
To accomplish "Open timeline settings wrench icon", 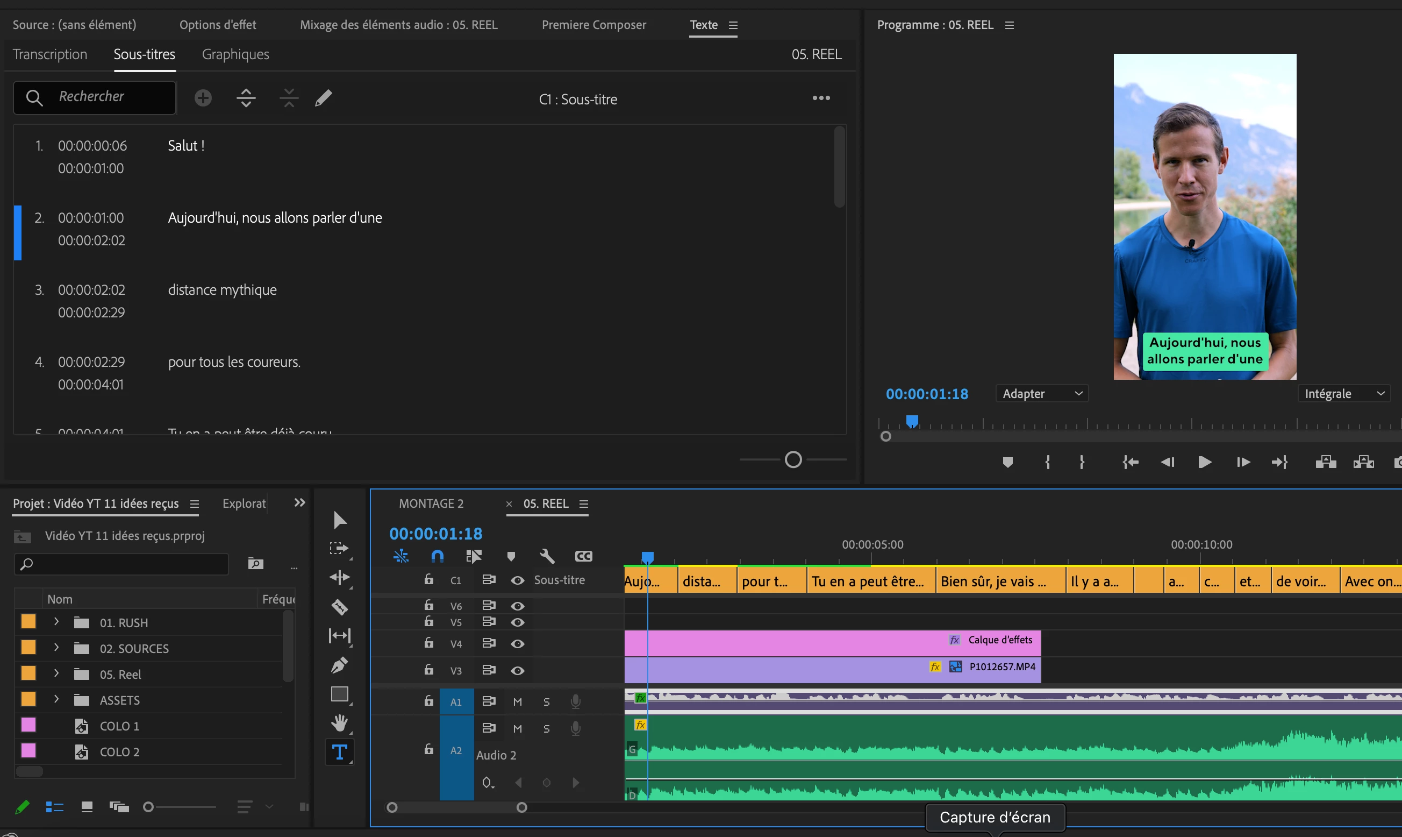I will pos(547,556).
